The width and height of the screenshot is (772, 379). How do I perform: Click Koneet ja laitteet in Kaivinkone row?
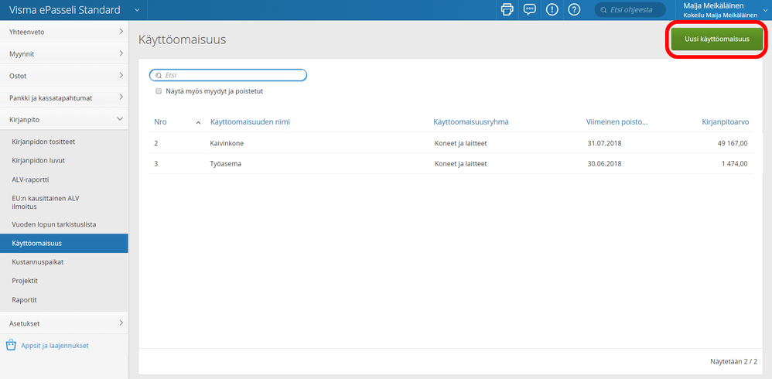(x=460, y=143)
